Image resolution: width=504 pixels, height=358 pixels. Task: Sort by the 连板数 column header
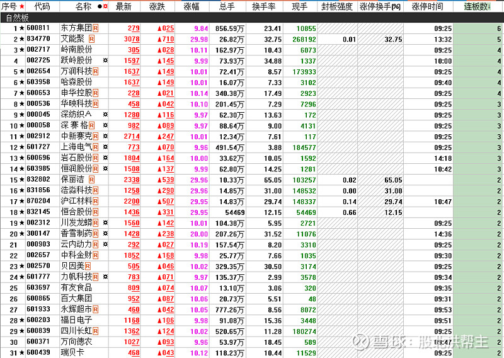point(477,6)
